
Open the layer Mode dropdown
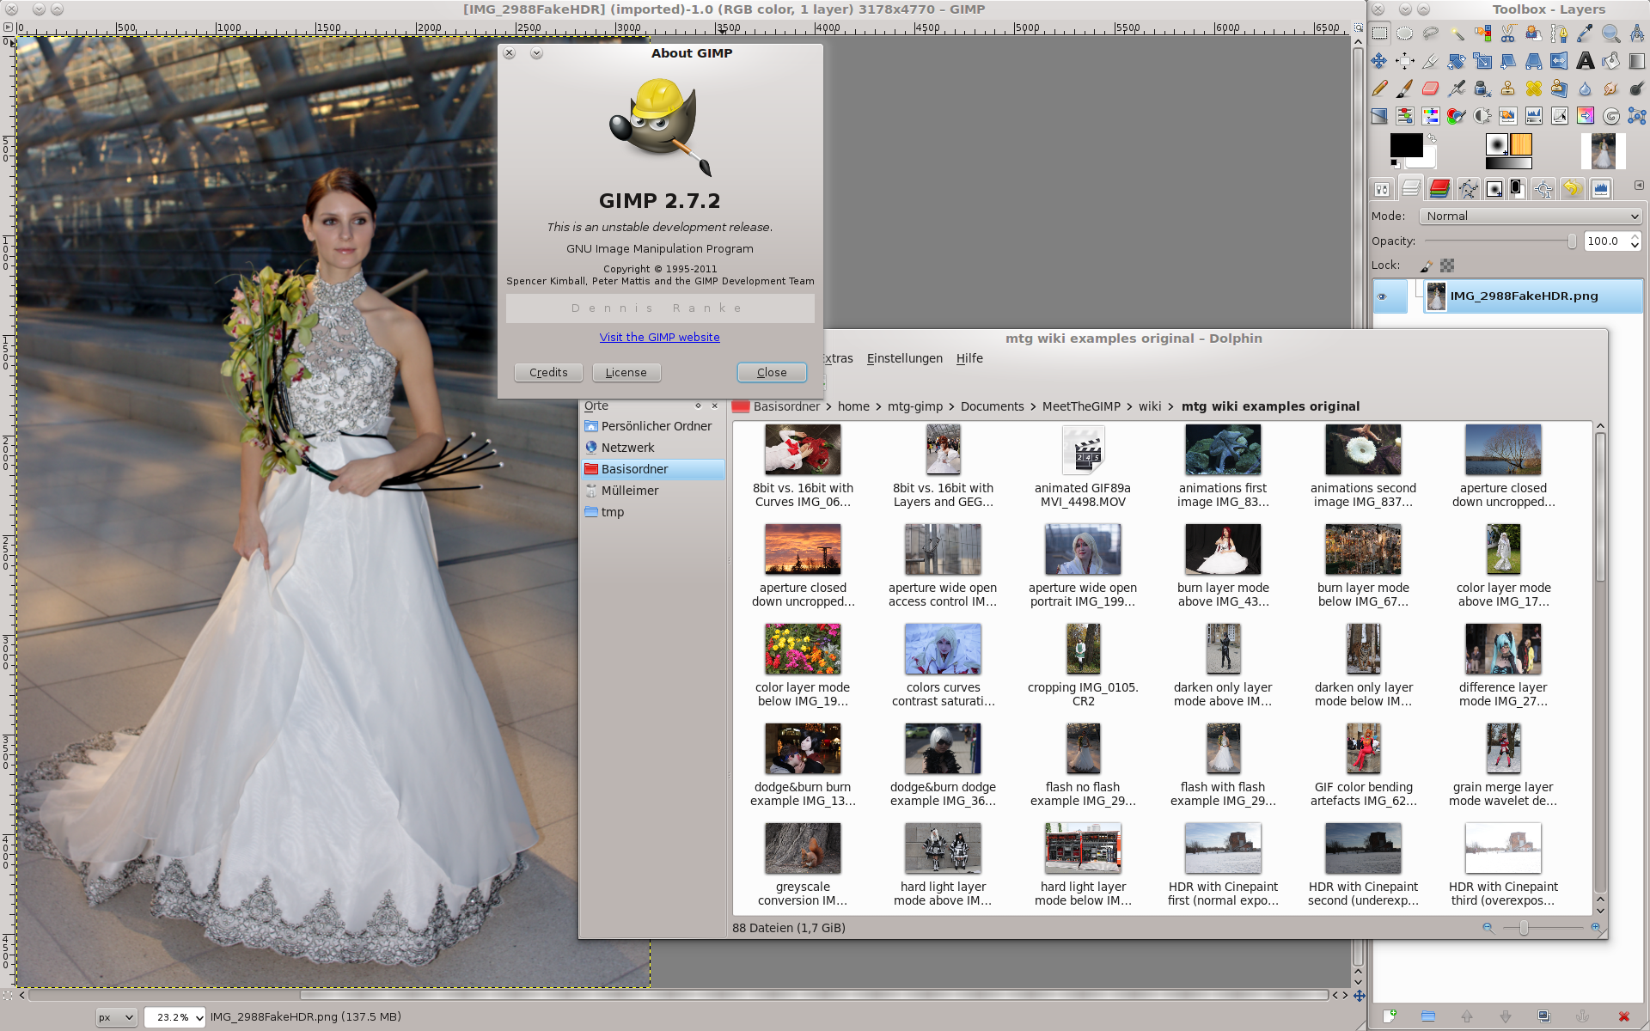[x=1531, y=217]
